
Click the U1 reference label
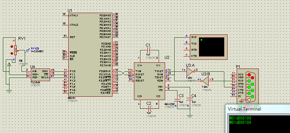coord(70,11)
